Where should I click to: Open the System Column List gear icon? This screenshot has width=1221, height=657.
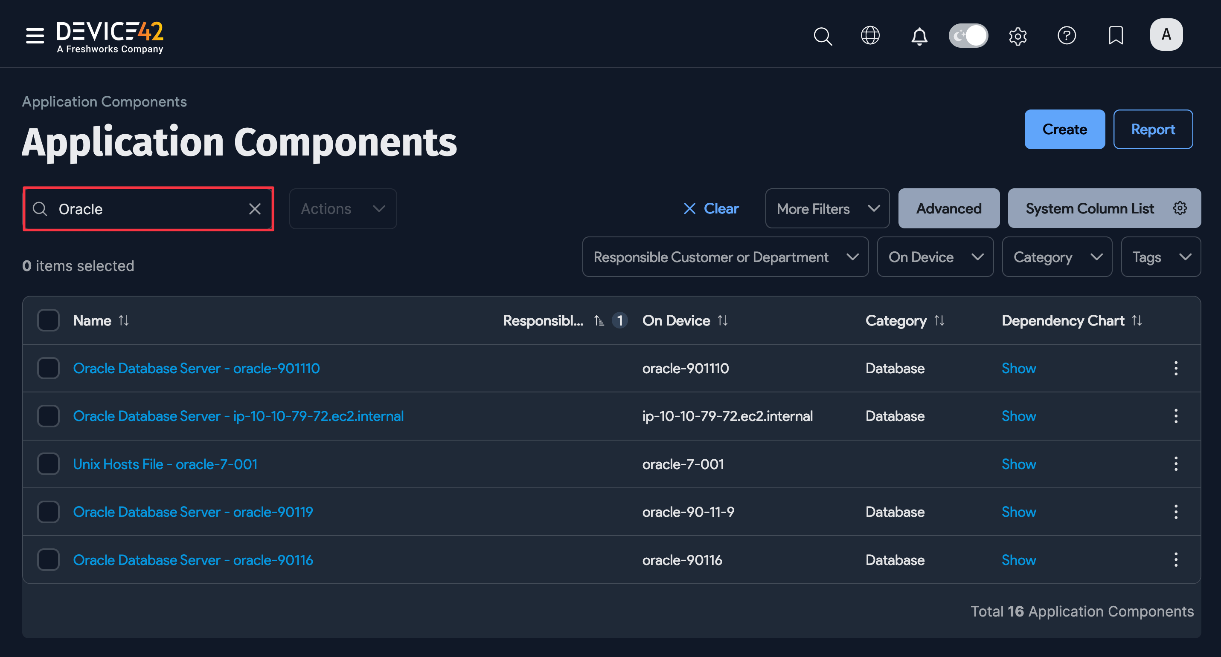coord(1180,208)
